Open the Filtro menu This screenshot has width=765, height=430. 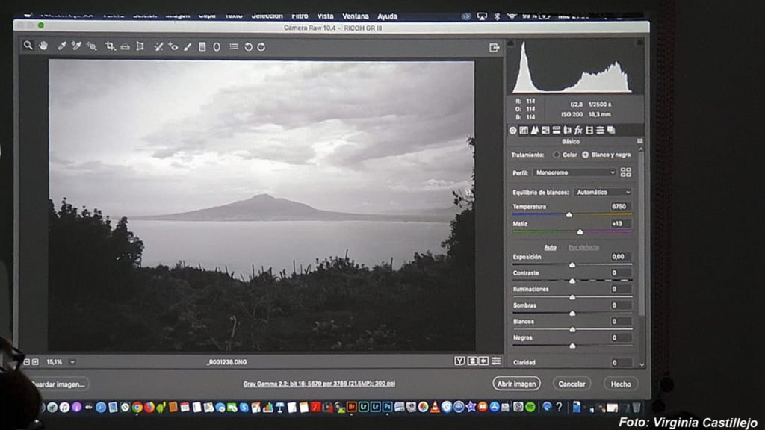(300, 16)
